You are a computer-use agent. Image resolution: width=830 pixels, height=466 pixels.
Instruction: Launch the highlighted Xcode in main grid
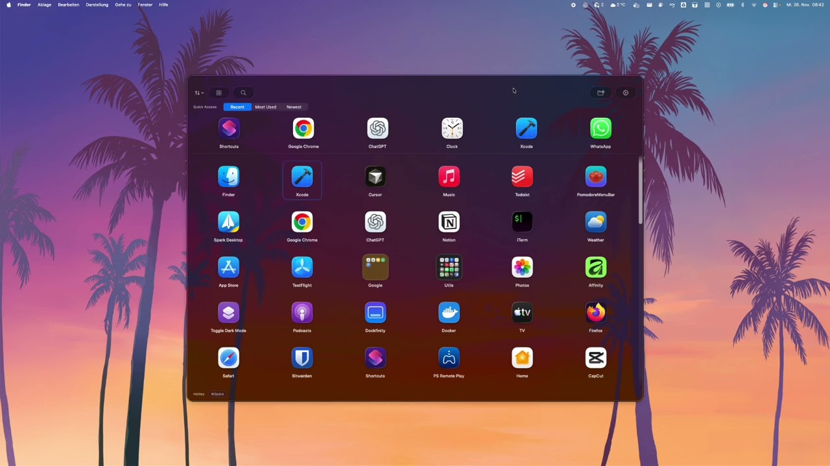pyautogui.click(x=302, y=176)
